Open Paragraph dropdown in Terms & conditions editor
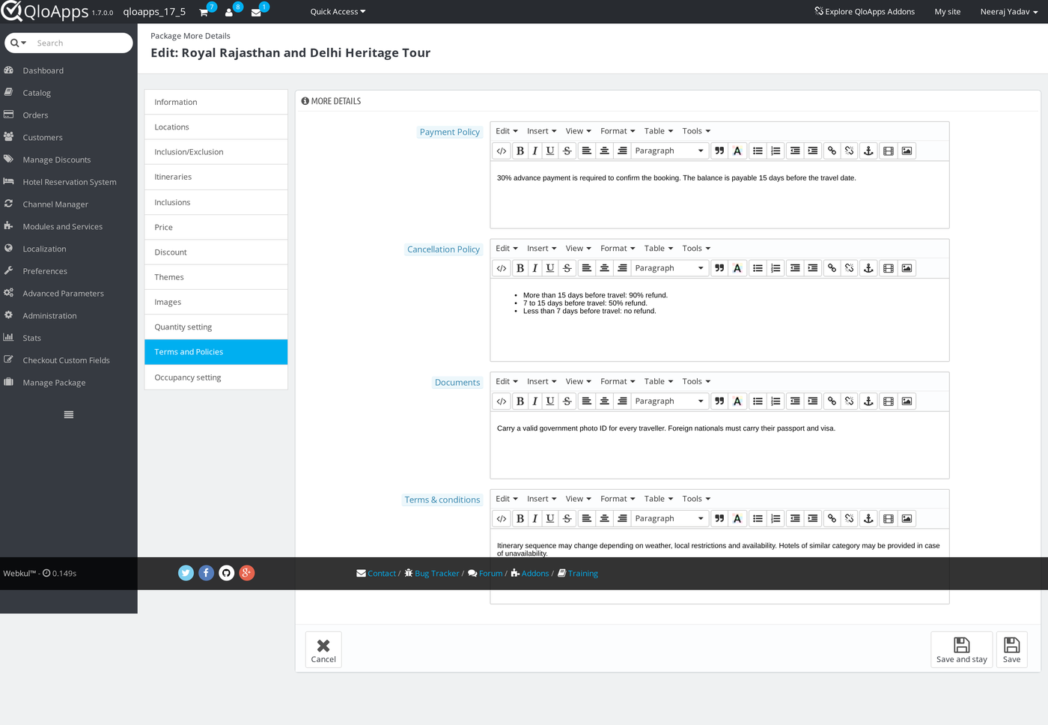The height and width of the screenshot is (725, 1048). click(669, 518)
